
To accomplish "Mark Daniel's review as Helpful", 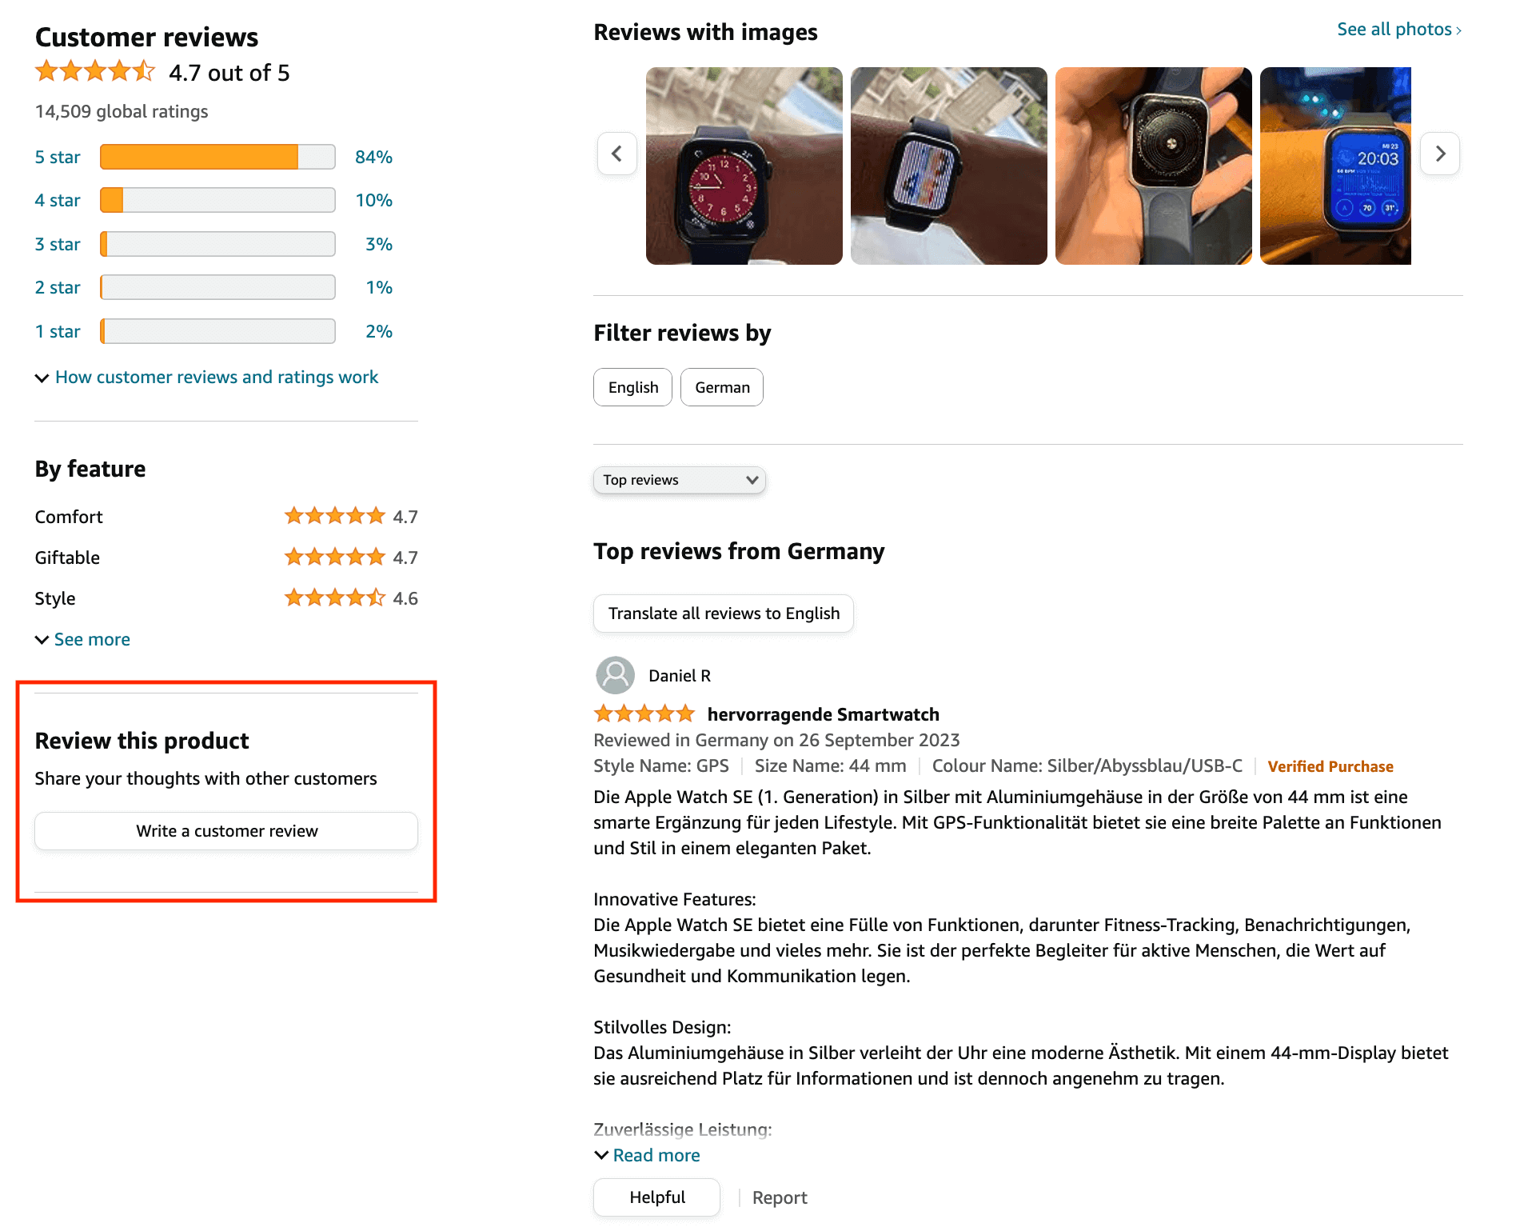I will tap(656, 1197).
